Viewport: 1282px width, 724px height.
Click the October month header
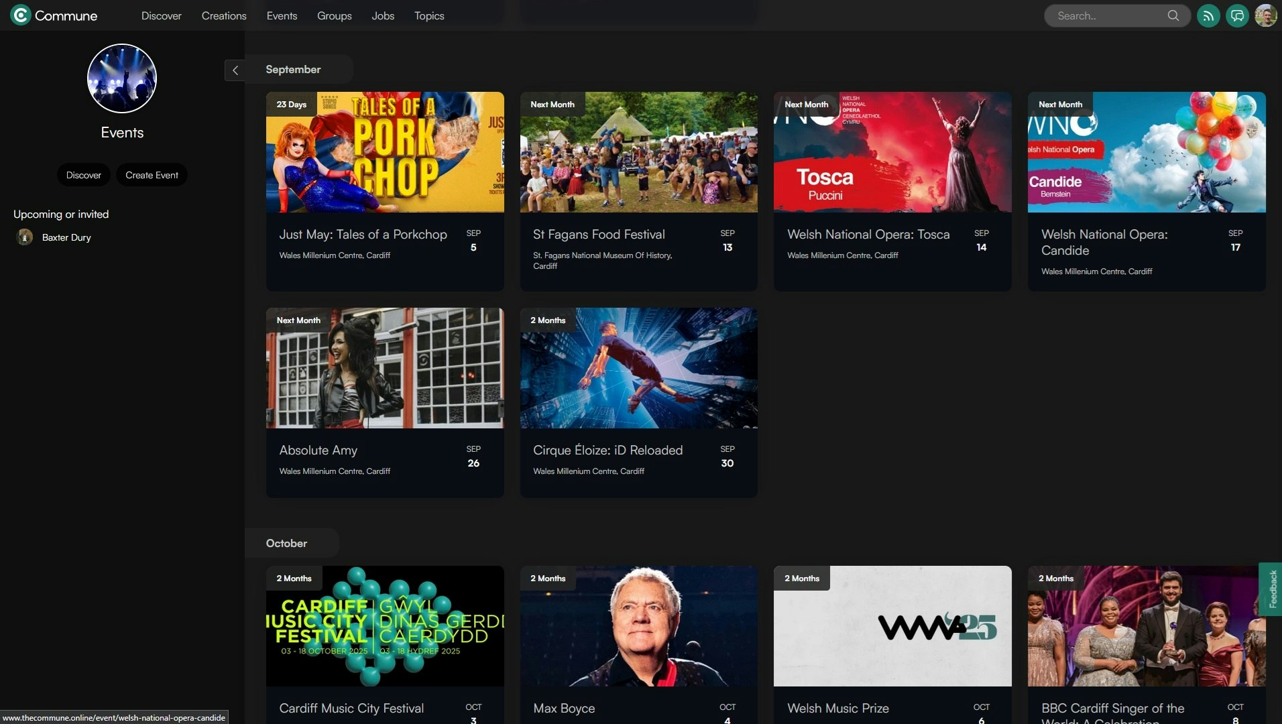pyautogui.click(x=286, y=544)
